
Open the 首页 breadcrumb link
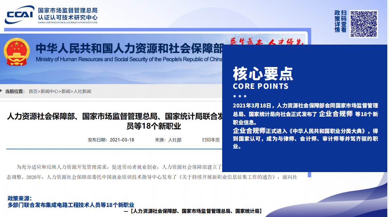pyautogui.click(x=33, y=92)
